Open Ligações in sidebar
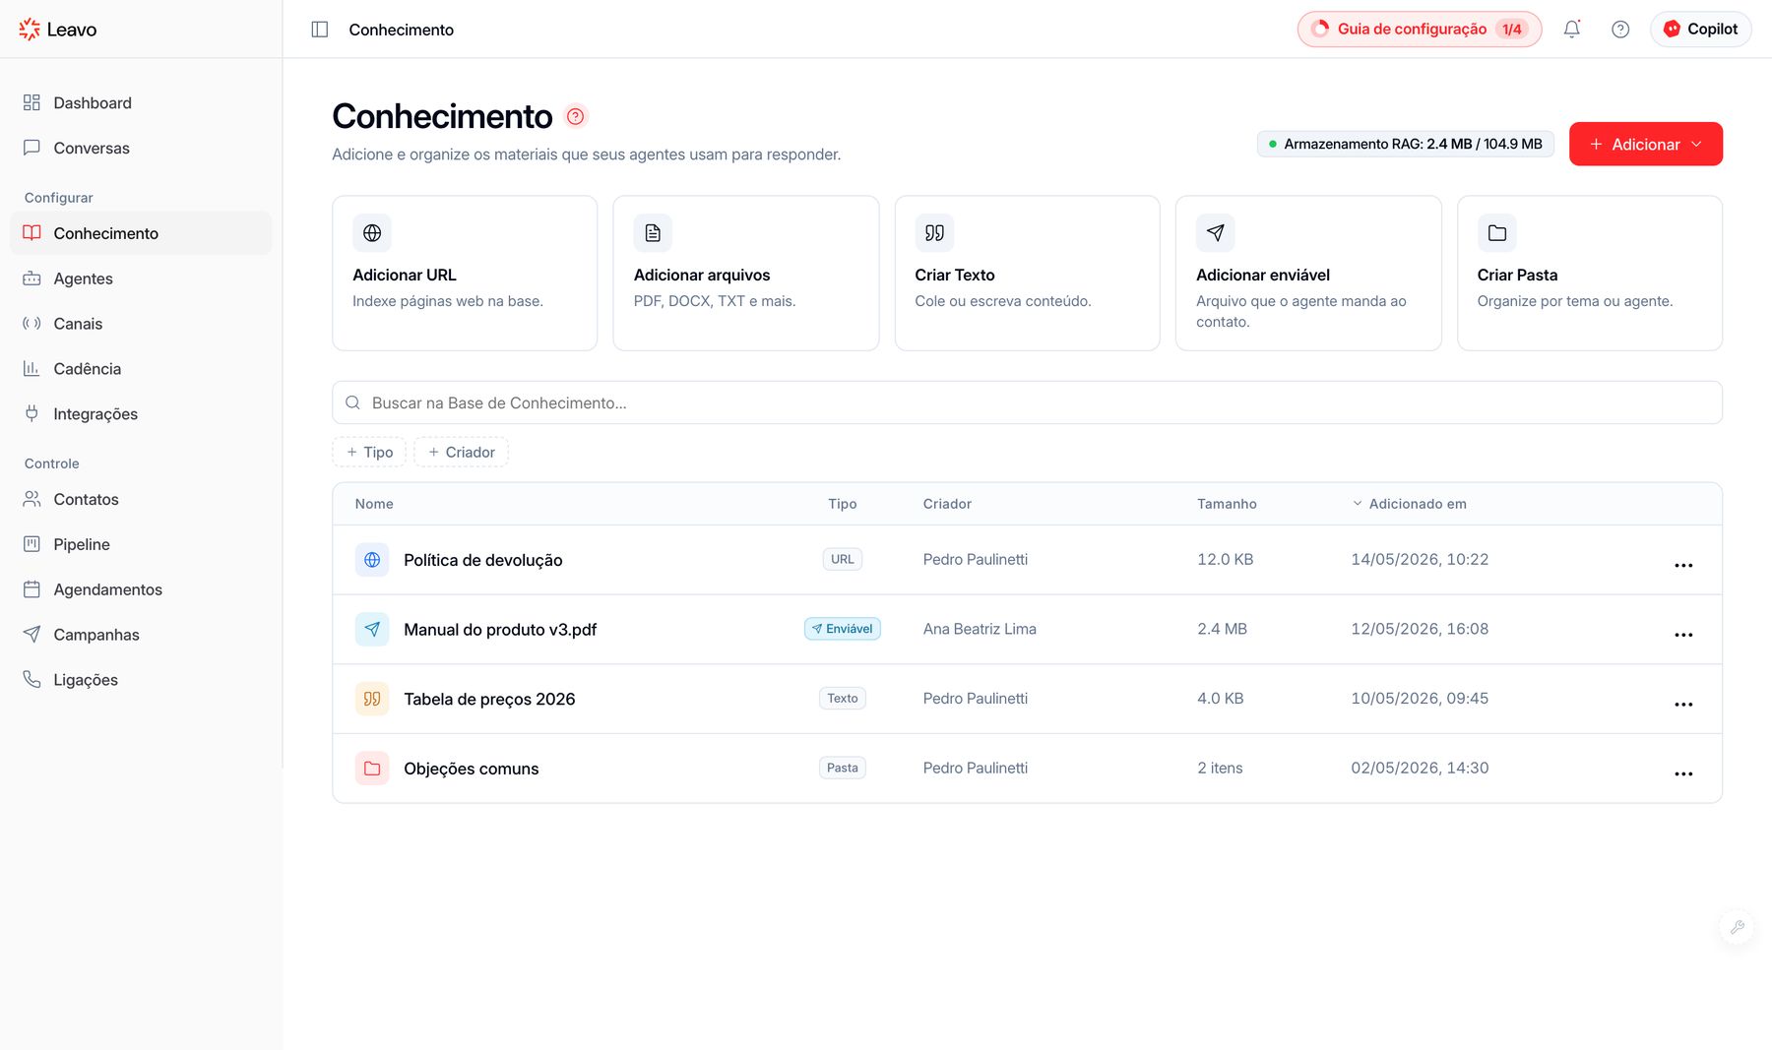The height and width of the screenshot is (1050, 1772). (x=141, y=680)
